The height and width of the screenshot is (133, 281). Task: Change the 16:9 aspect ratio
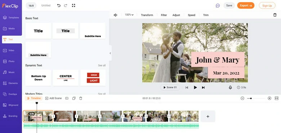point(31,5)
